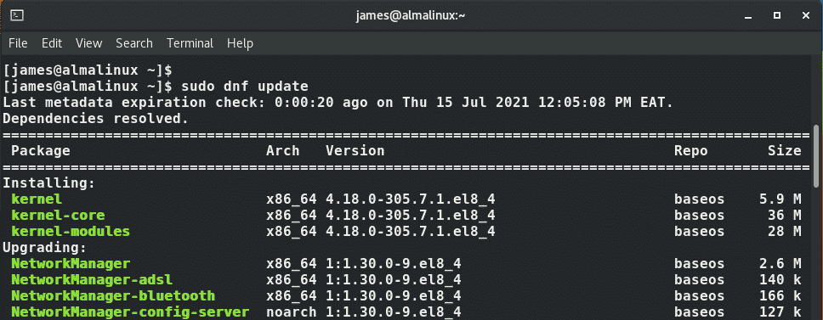Maximize the terminal window
Viewport: 823px width, 320px height.
click(x=777, y=16)
